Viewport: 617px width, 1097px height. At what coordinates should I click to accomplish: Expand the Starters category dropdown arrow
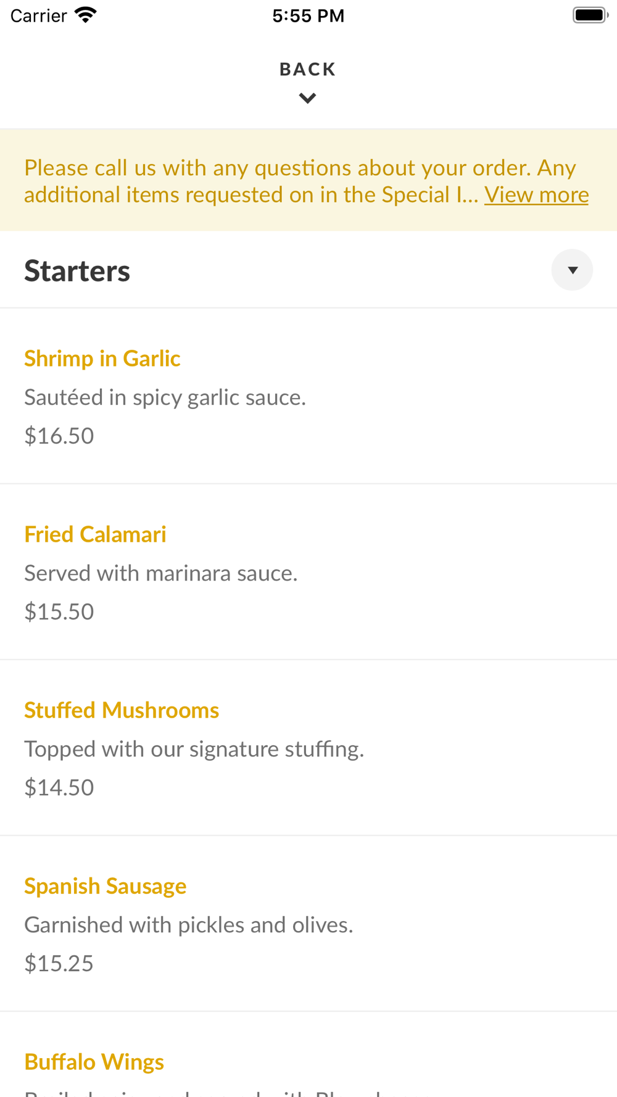point(572,270)
